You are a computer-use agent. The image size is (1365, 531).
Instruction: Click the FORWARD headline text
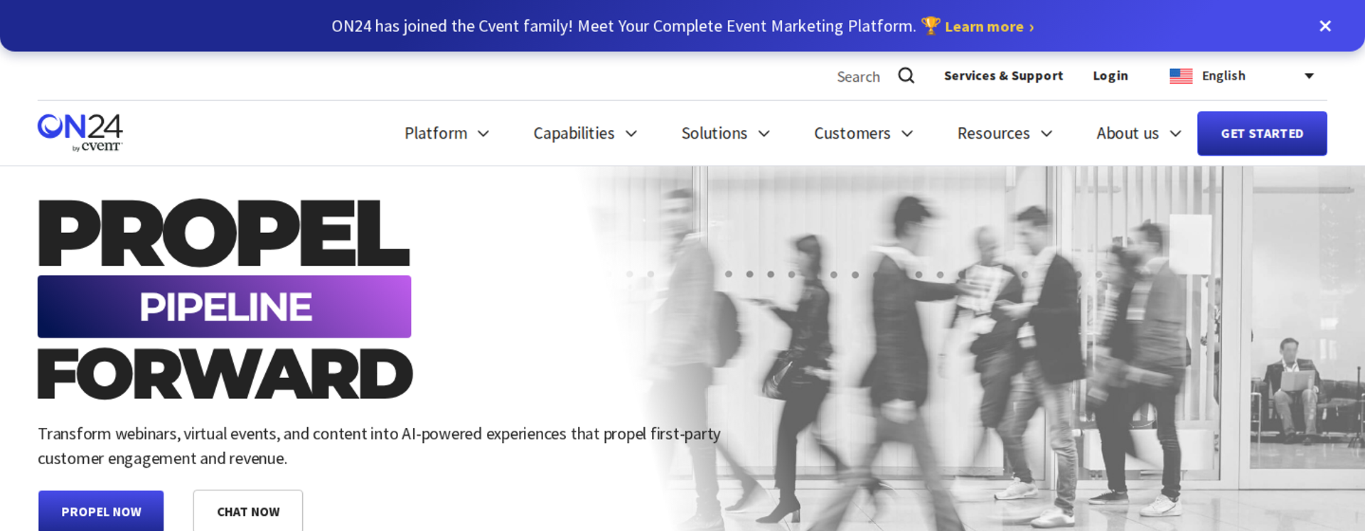(x=225, y=373)
